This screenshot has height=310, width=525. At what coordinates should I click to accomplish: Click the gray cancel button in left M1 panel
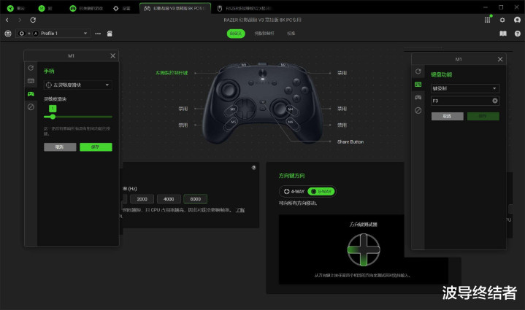pos(60,147)
